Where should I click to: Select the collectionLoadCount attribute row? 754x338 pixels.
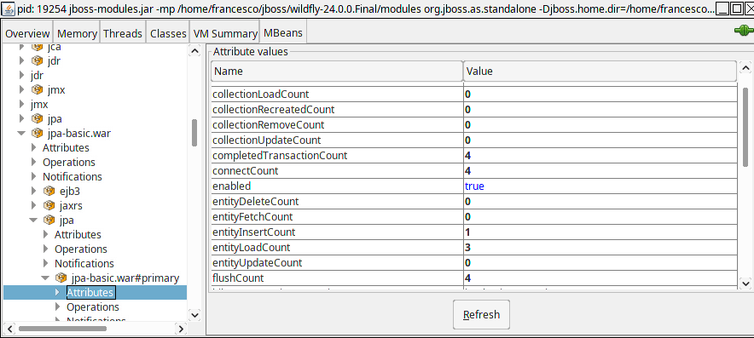coord(473,95)
